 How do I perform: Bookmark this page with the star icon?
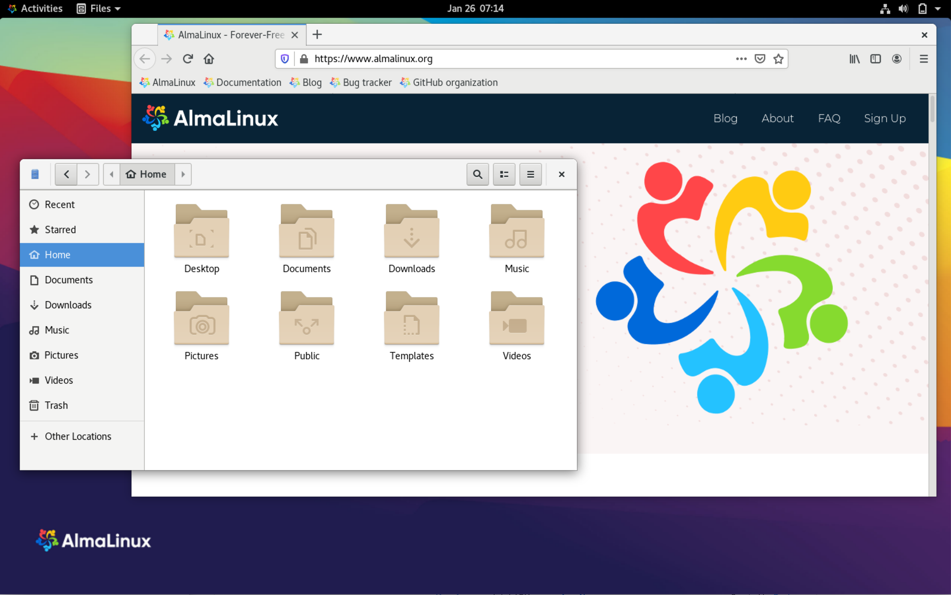778,59
